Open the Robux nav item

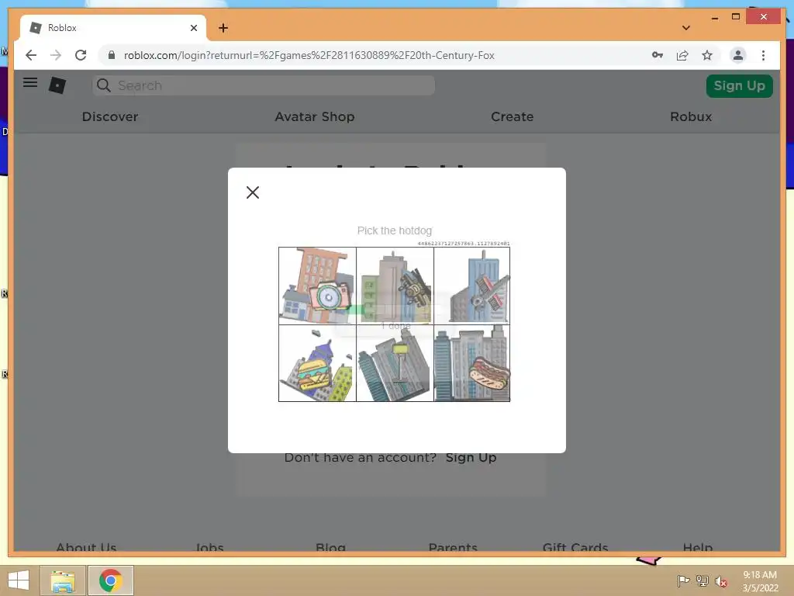coord(691,116)
